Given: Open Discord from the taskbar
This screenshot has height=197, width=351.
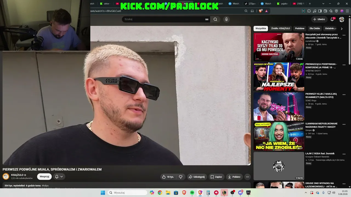Looking at the screenshot, I should (x=240, y=193).
